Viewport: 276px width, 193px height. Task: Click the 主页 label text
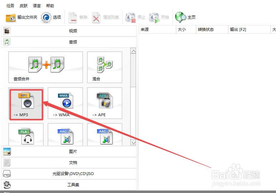[192, 17]
